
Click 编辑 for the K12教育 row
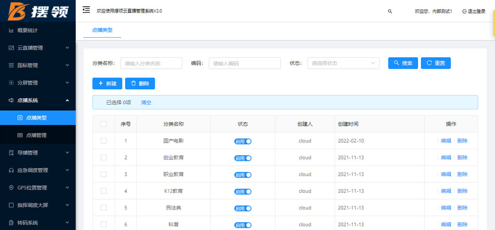(446, 191)
